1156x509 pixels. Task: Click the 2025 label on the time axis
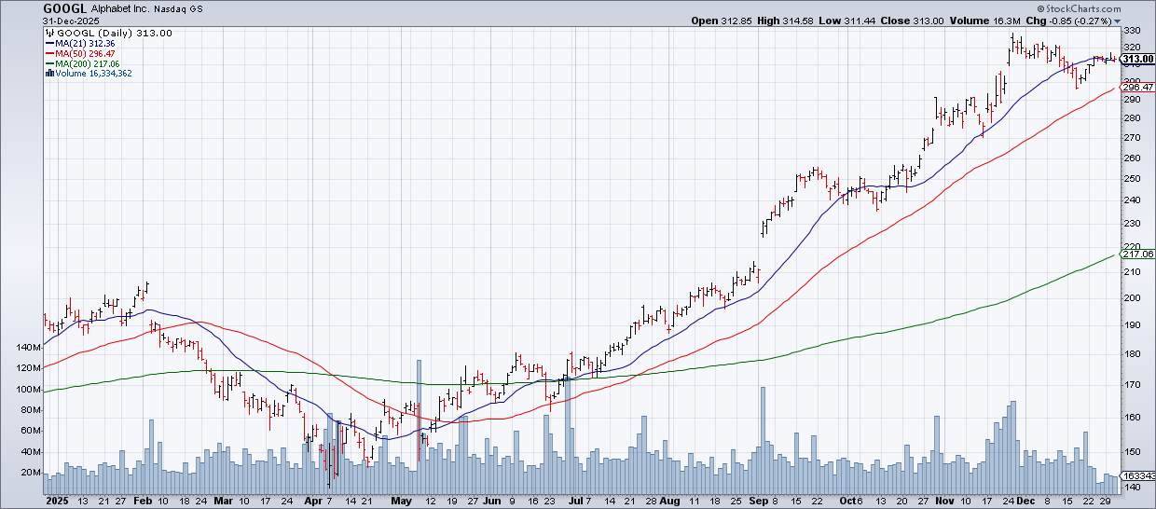point(58,501)
